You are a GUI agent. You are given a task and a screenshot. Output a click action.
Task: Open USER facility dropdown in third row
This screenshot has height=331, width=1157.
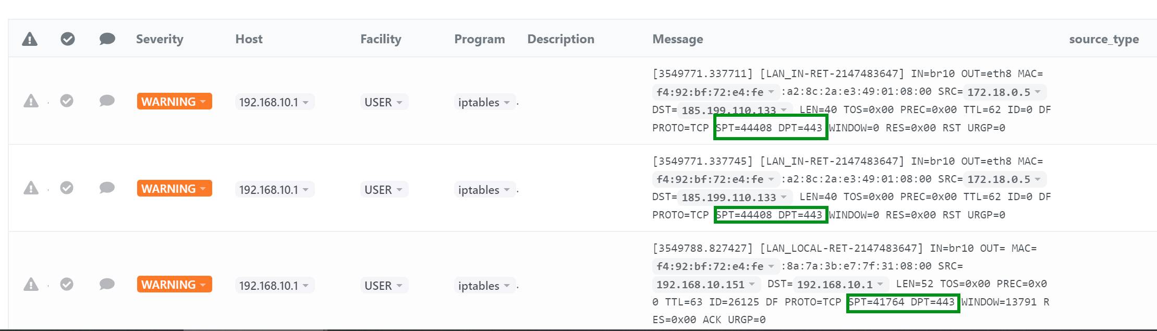click(x=384, y=286)
